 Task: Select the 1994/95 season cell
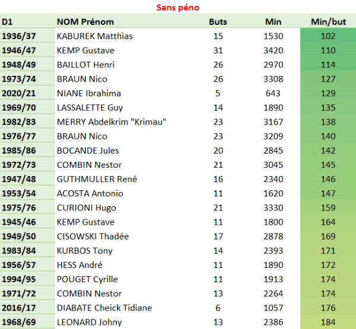pos(19,279)
